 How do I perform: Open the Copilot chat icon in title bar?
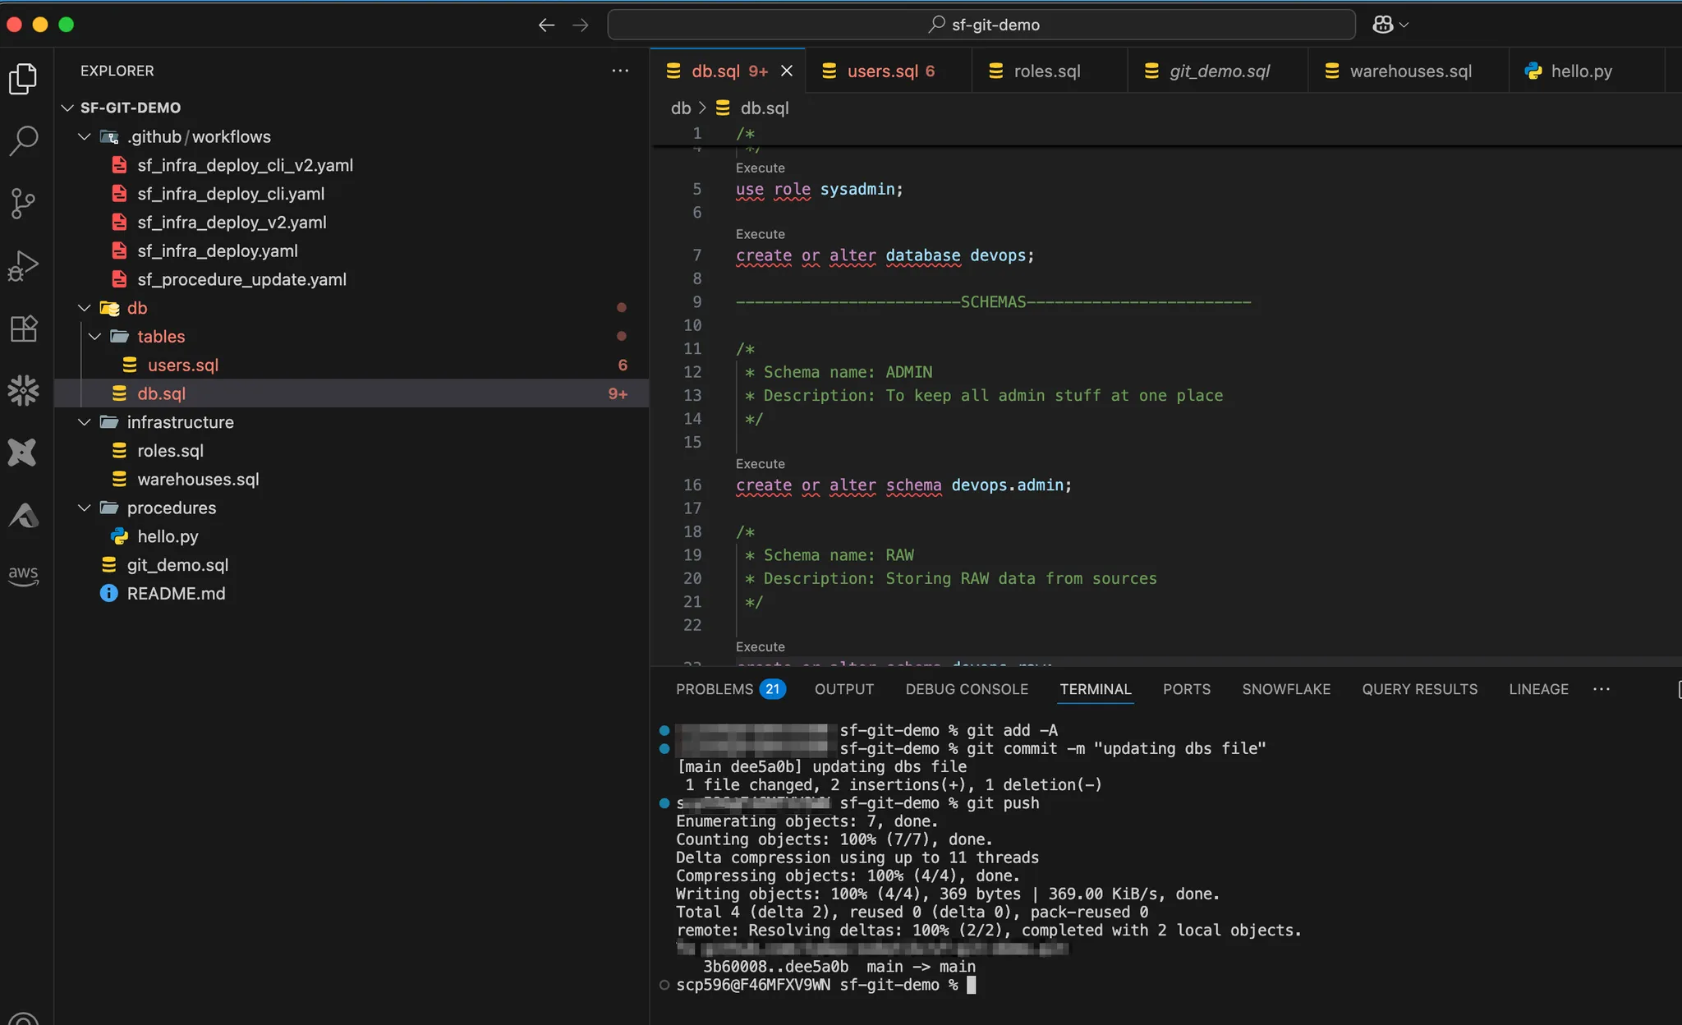point(1382,25)
